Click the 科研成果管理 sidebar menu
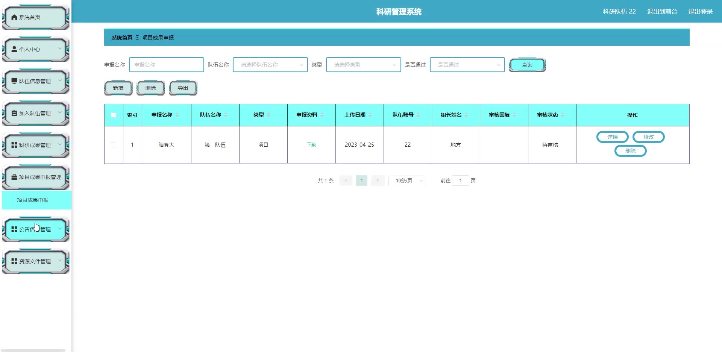722x352 pixels. pyautogui.click(x=36, y=145)
